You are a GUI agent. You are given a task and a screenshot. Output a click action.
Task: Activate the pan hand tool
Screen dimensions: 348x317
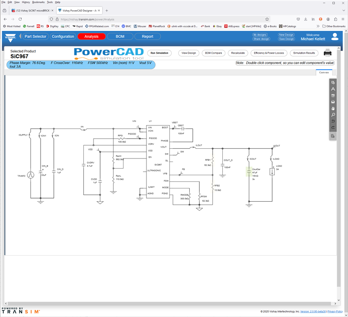333,108
